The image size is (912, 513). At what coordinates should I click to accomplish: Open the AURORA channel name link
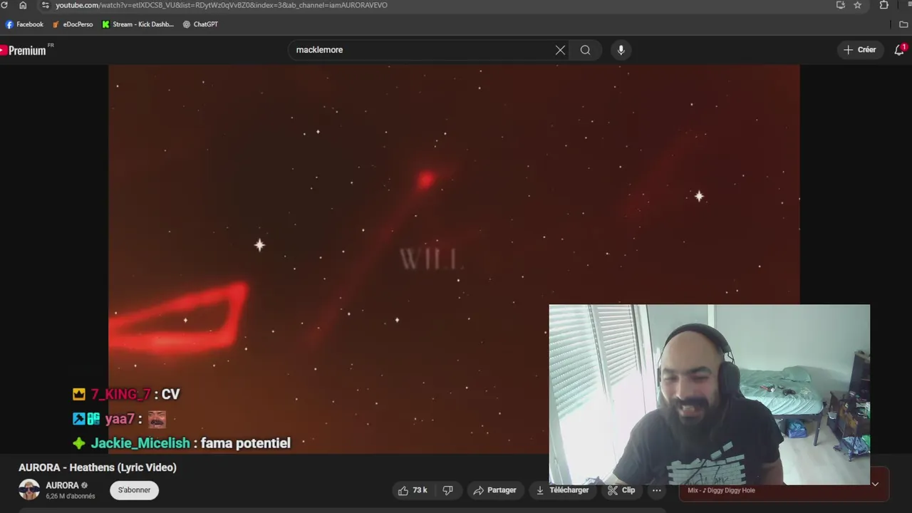pos(62,485)
